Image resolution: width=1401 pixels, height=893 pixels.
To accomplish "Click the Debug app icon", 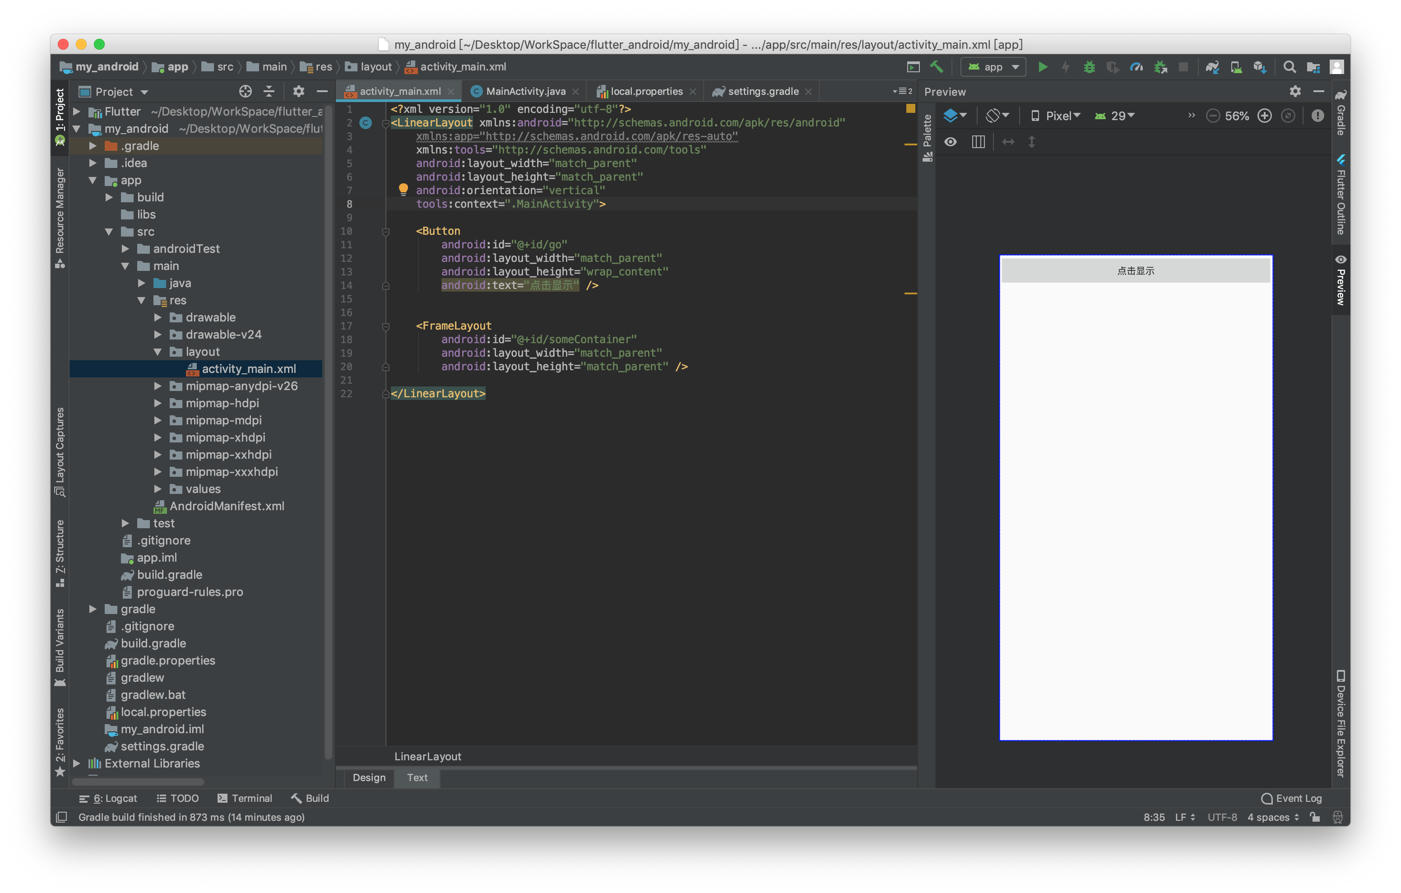I will tap(1089, 67).
